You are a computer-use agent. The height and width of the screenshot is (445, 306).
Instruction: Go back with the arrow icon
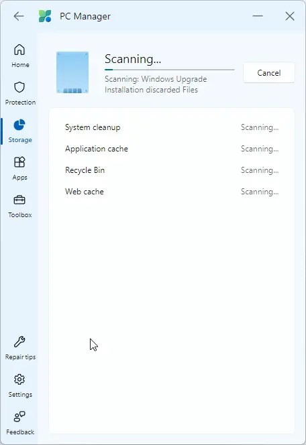tap(19, 16)
